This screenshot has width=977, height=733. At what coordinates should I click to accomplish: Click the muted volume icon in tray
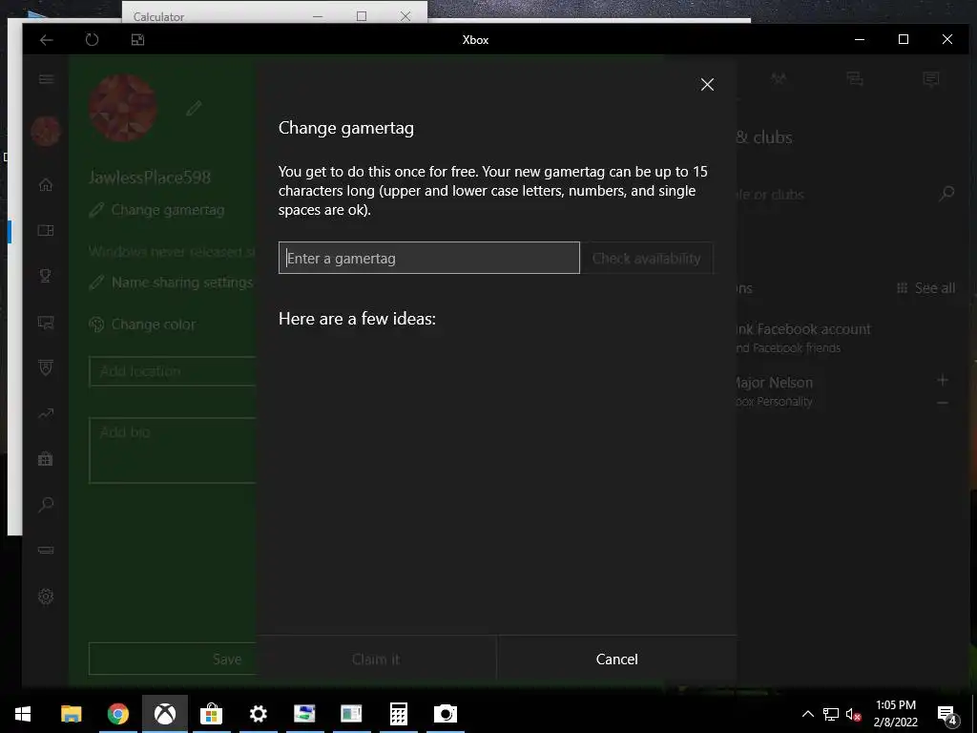coord(853,714)
